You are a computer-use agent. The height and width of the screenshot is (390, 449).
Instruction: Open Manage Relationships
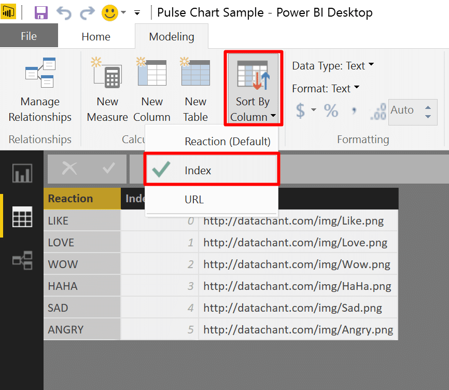coord(40,90)
